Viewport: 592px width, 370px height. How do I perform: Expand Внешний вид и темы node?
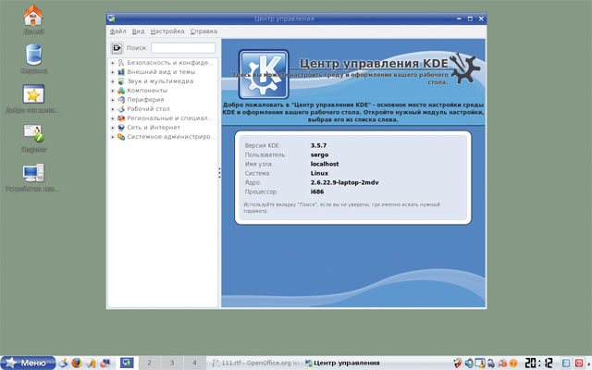113,72
